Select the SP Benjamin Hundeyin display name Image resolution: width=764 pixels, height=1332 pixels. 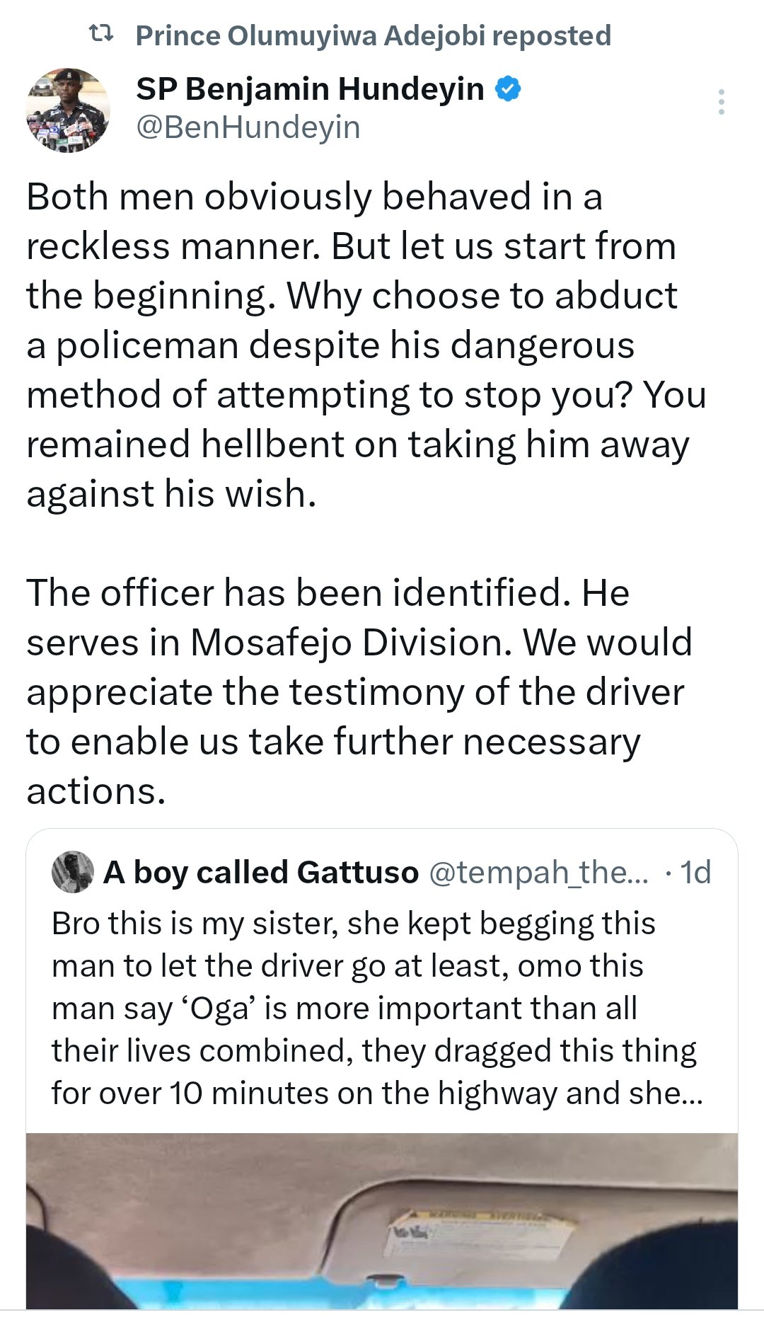pos(310,89)
